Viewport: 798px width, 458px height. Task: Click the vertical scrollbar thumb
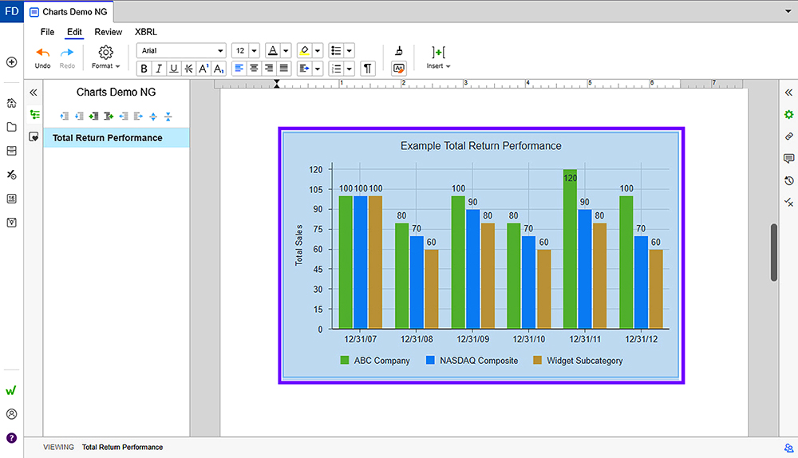[773, 252]
